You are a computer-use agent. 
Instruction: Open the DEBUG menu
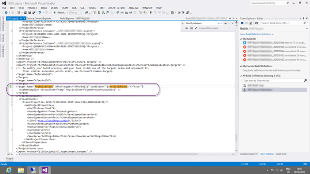54,8
